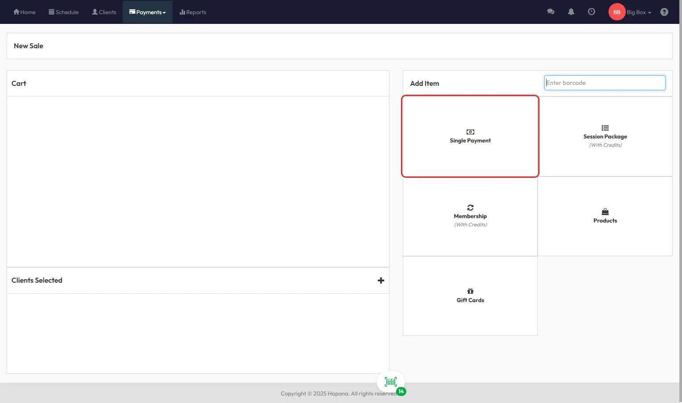Select the Single Payment tile
The width and height of the screenshot is (682, 403).
[x=470, y=136]
